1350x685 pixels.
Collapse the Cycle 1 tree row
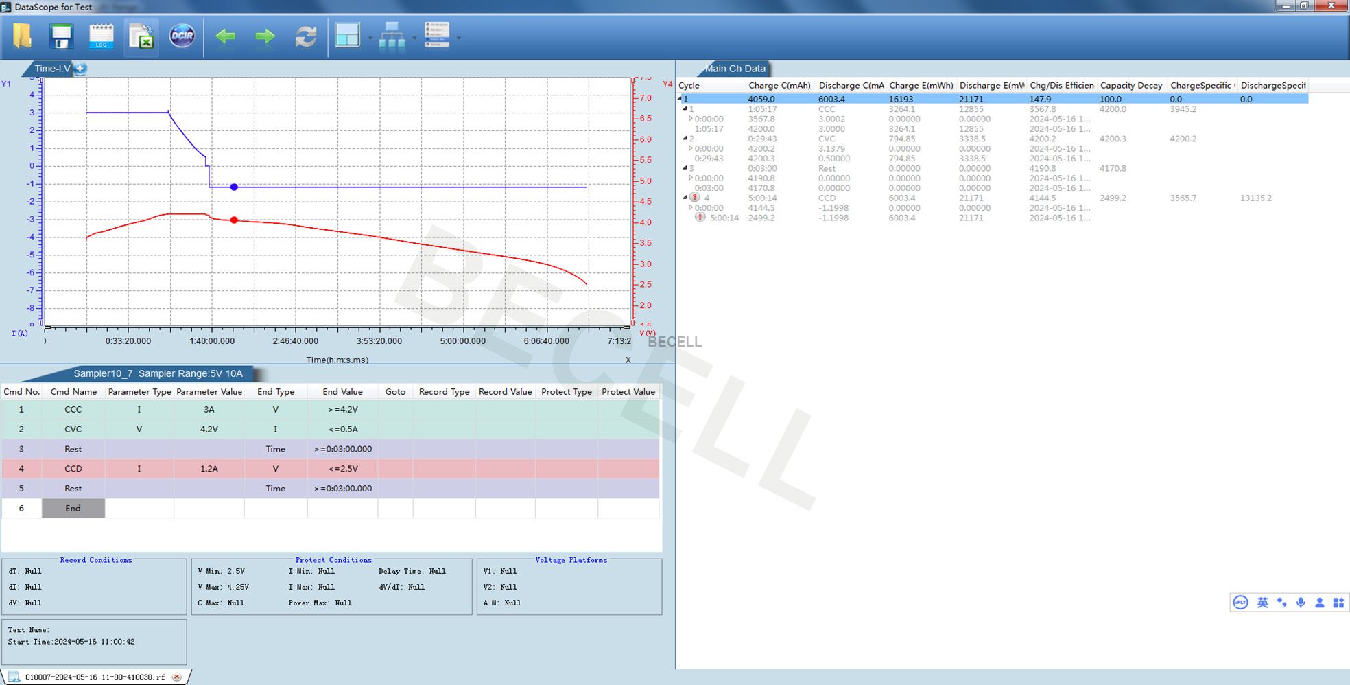[680, 99]
